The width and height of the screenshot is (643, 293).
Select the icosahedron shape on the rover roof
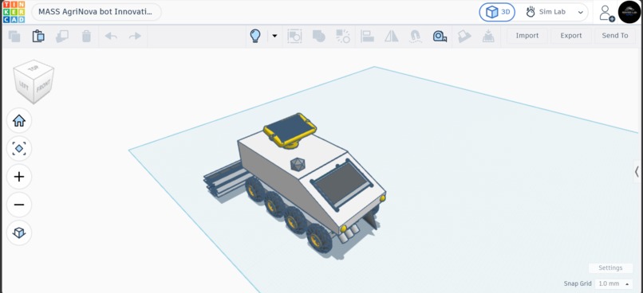pos(298,165)
